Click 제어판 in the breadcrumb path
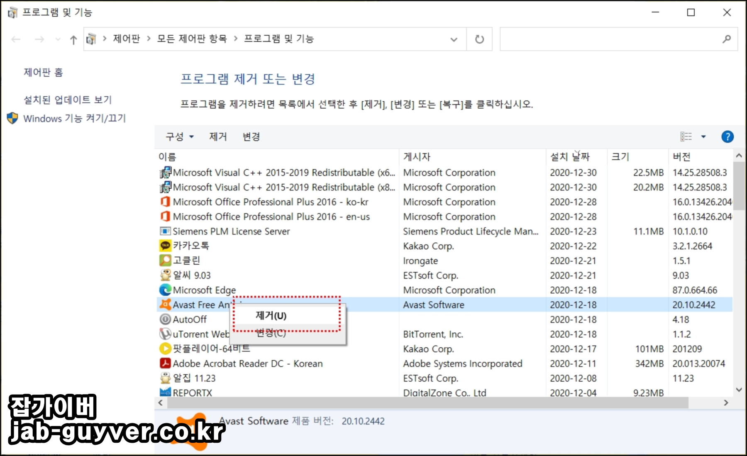Screen dimensions: 747x456 [127, 39]
